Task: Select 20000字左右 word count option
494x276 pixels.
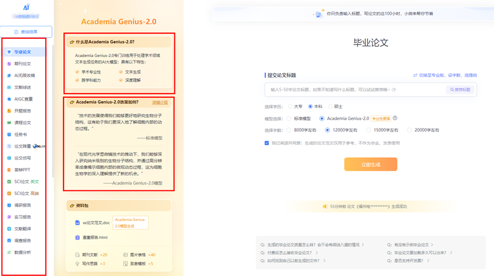Action: pos(409,130)
